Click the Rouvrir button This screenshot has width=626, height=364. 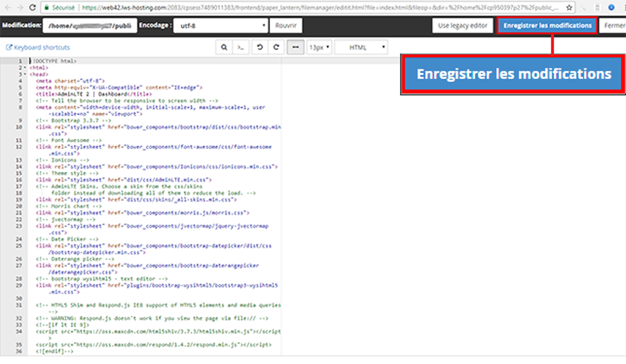[x=286, y=26]
